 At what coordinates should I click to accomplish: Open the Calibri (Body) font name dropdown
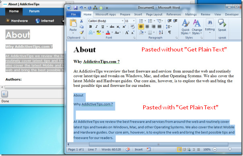click(x=122, y=21)
